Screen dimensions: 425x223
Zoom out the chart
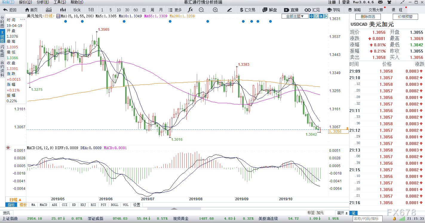(x=201, y=10)
